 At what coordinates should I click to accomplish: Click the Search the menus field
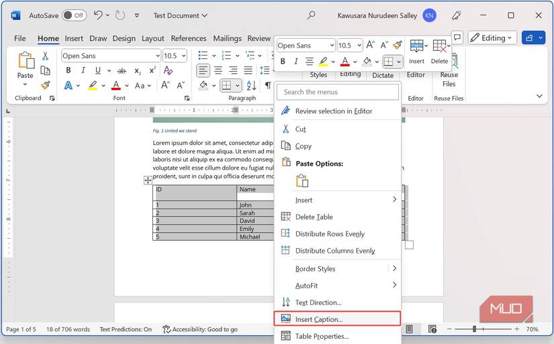pos(338,92)
